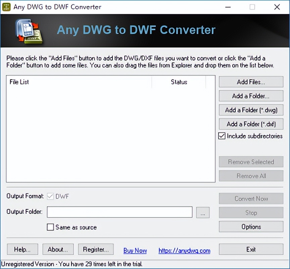This screenshot has height=269, width=290.
Task: Click the Remove All button
Action: click(251, 176)
